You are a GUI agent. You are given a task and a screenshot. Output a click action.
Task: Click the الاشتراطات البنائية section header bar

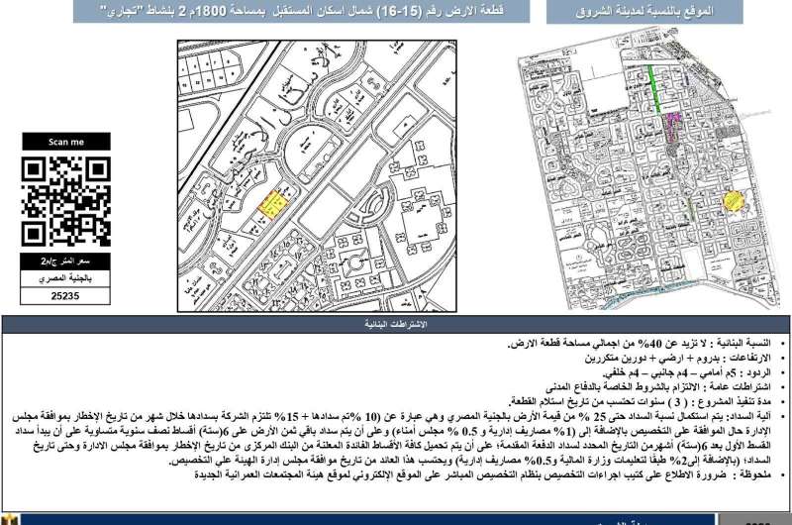[x=396, y=324]
